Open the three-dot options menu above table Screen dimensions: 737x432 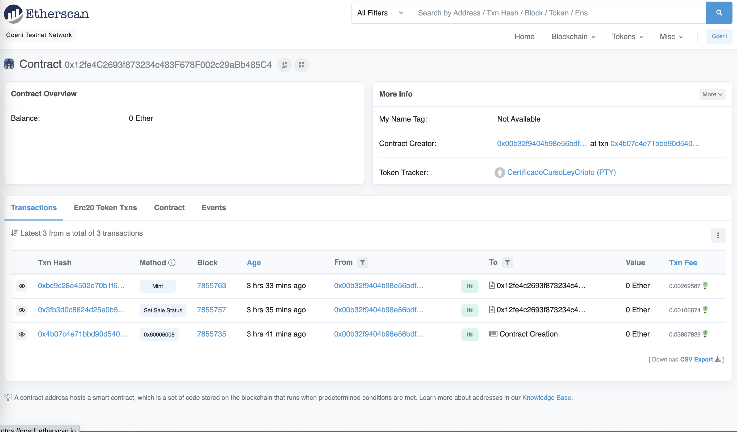pyautogui.click(x=718, y=235)
